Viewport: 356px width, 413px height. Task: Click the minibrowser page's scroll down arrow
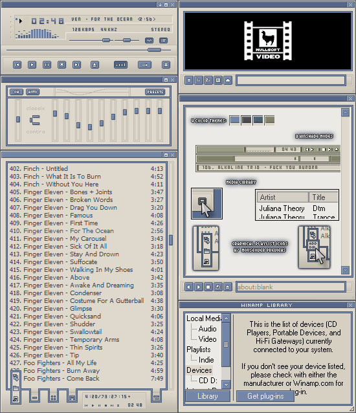pos(345,270)
